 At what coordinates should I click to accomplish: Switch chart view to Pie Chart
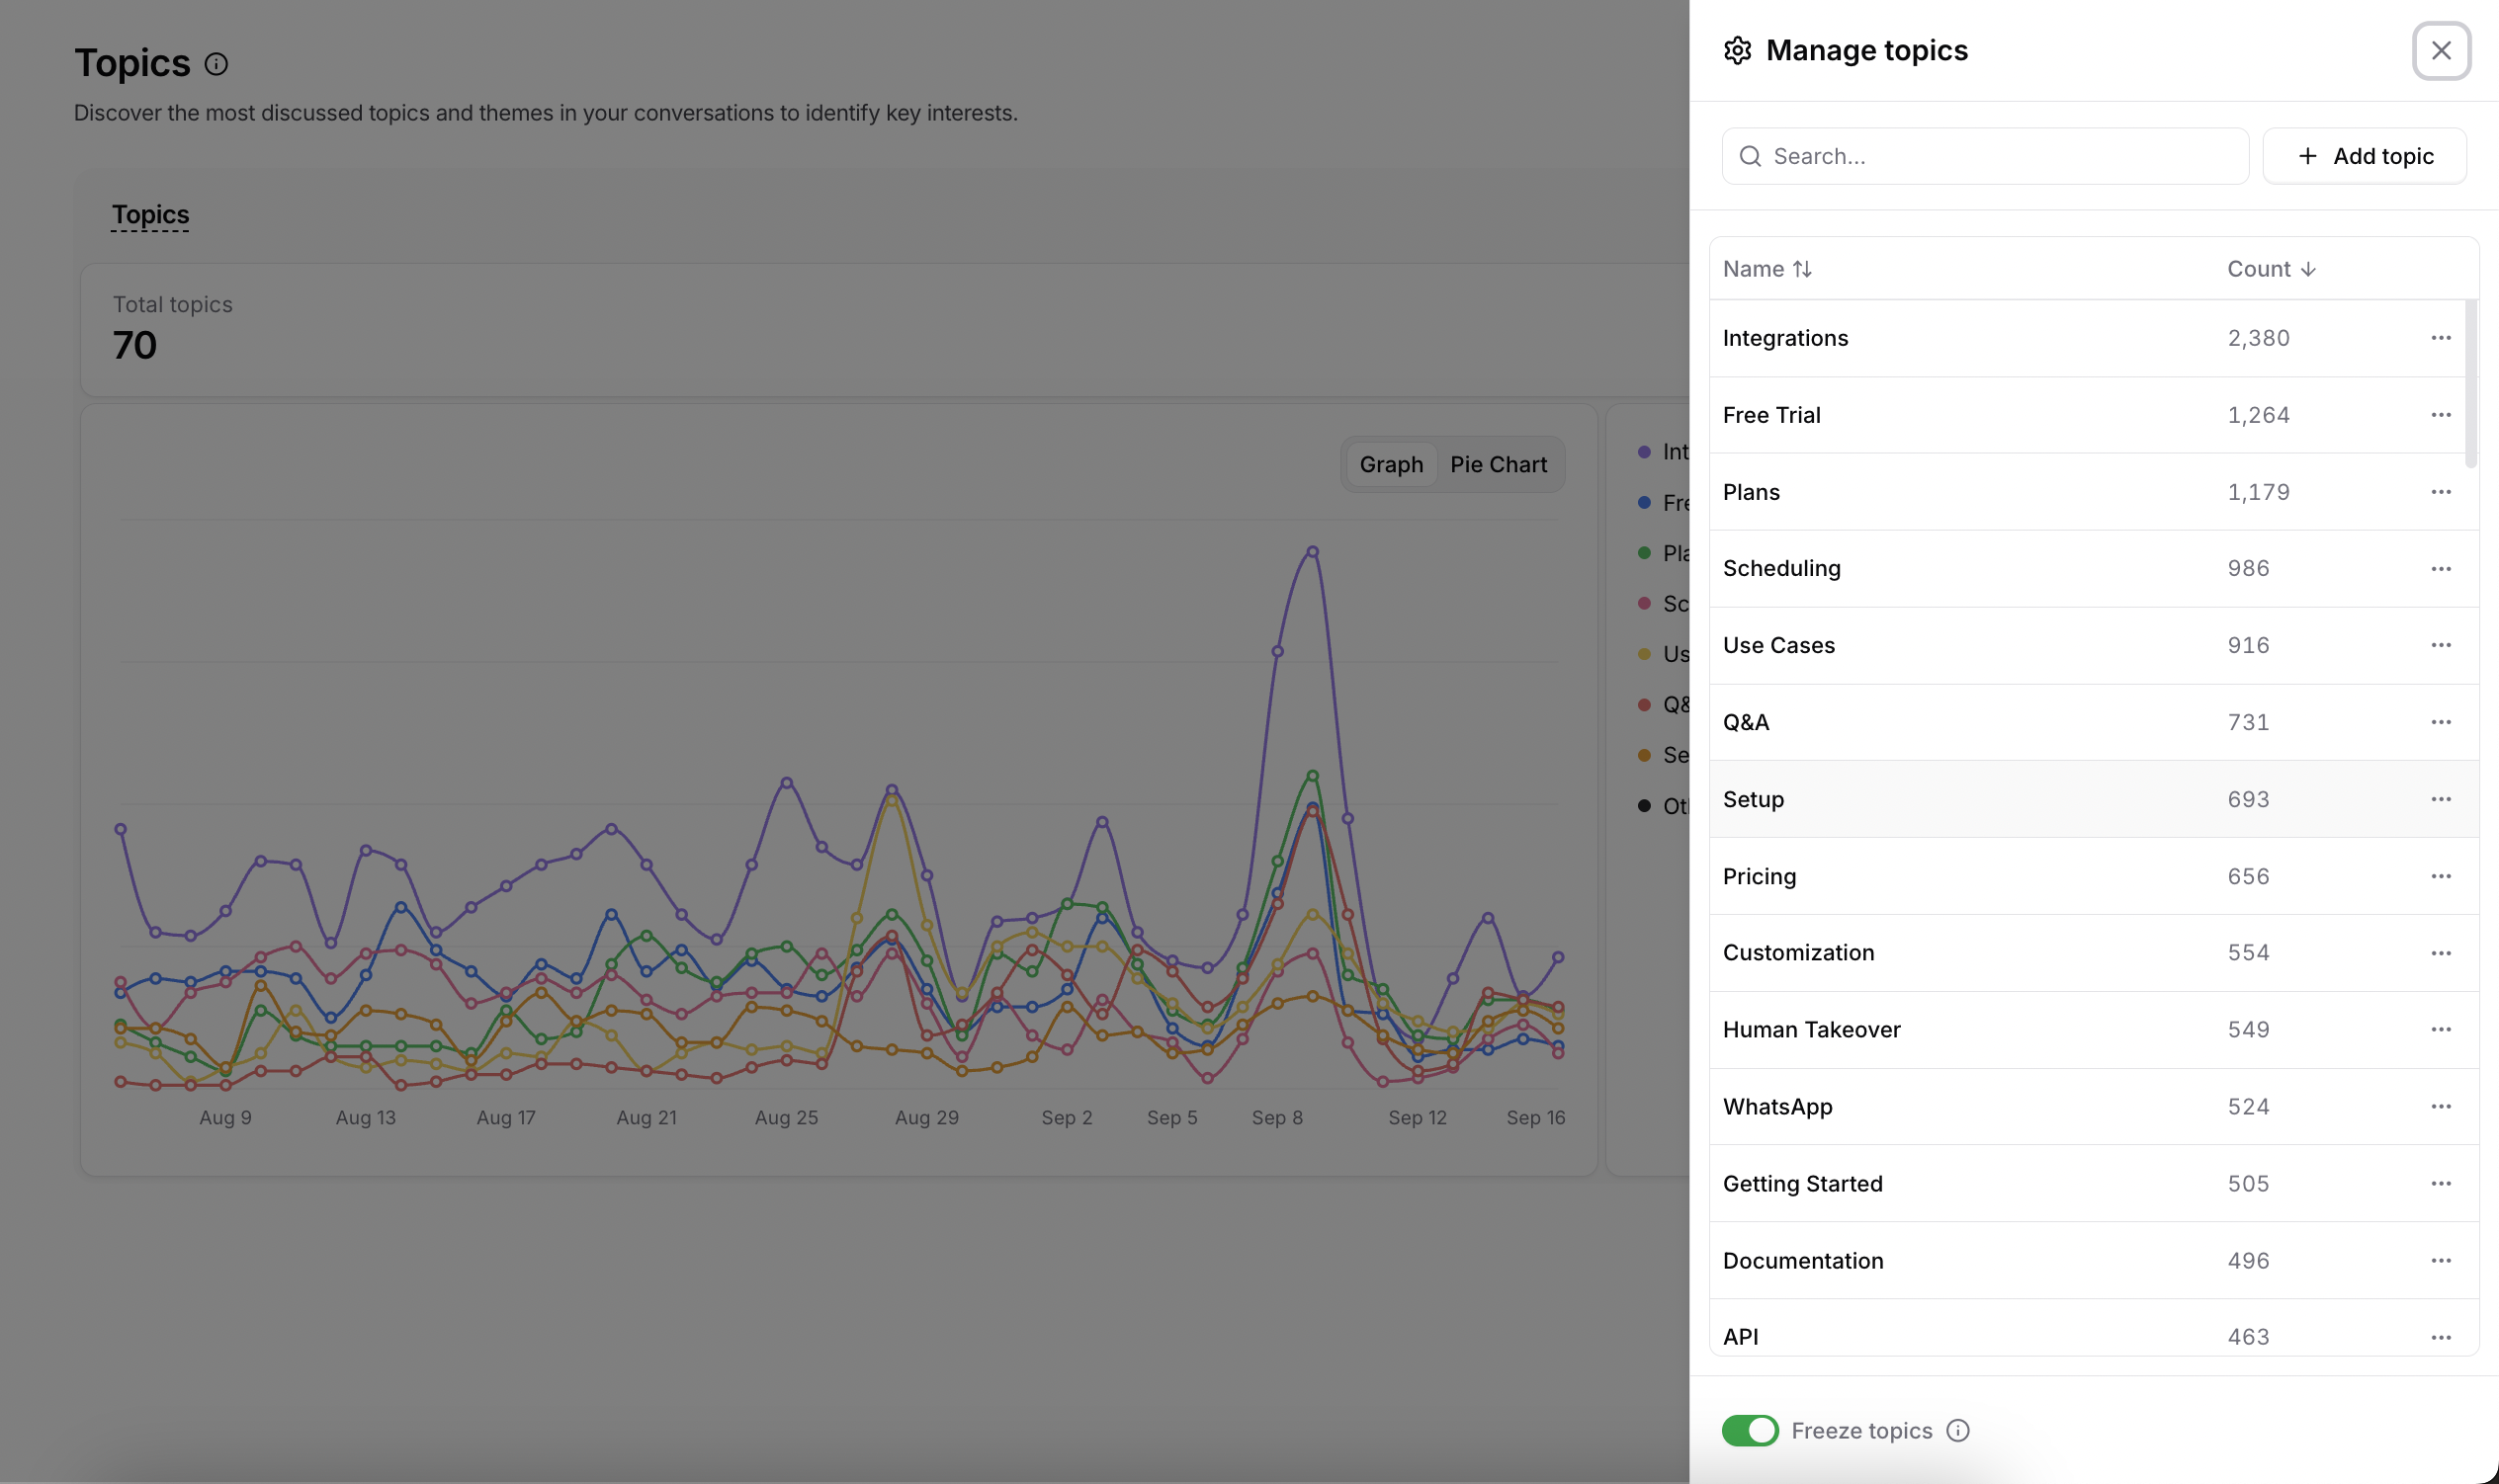1498,464
